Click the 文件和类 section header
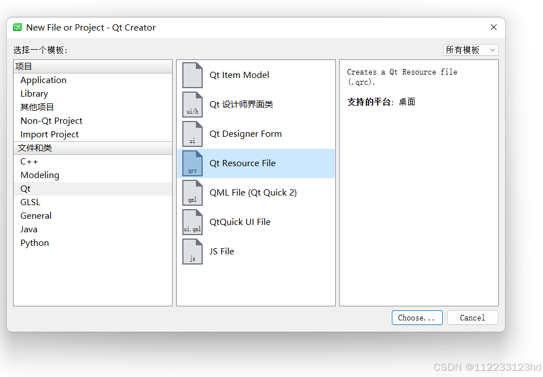 pyautogui.click(x=92, y=148)
